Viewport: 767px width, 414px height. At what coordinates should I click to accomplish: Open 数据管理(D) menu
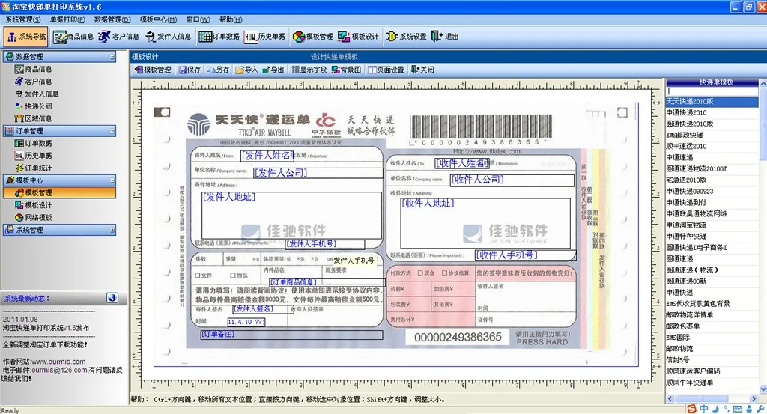pos(112,19)
